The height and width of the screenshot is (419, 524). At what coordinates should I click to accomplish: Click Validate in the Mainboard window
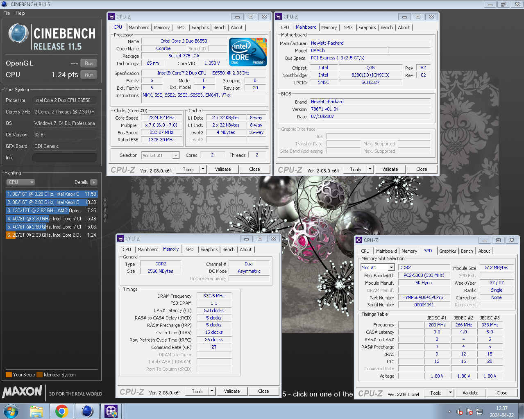point(390,169)
